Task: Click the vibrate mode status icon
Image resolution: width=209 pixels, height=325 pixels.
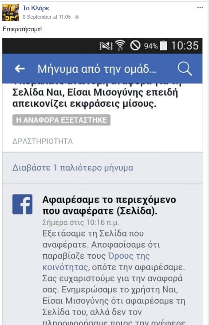Action: click(106, 46)
